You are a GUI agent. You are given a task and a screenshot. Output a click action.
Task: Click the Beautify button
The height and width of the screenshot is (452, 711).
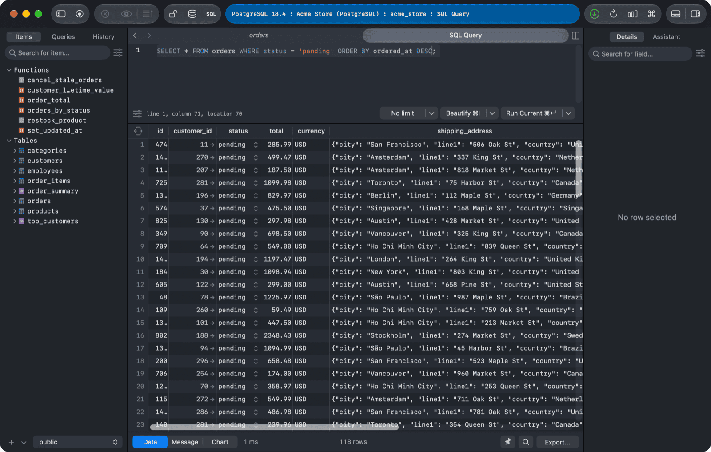[x=463, y=113]
